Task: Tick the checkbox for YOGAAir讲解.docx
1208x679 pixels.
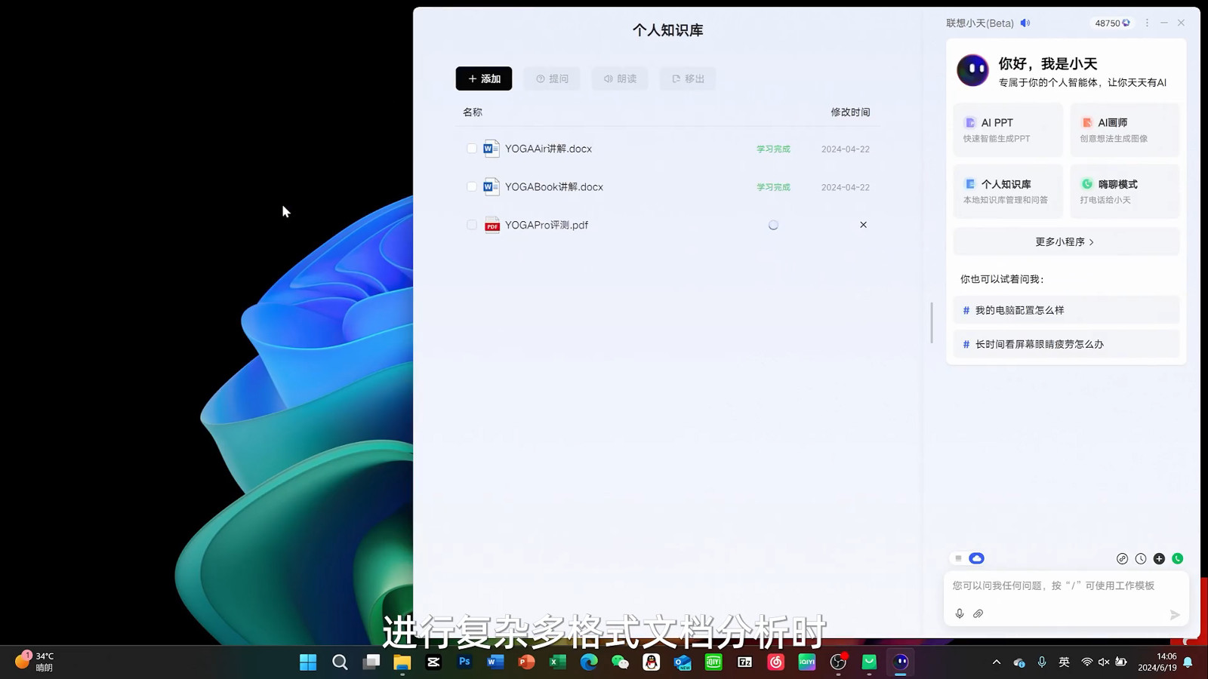Action: click(472, 149)
